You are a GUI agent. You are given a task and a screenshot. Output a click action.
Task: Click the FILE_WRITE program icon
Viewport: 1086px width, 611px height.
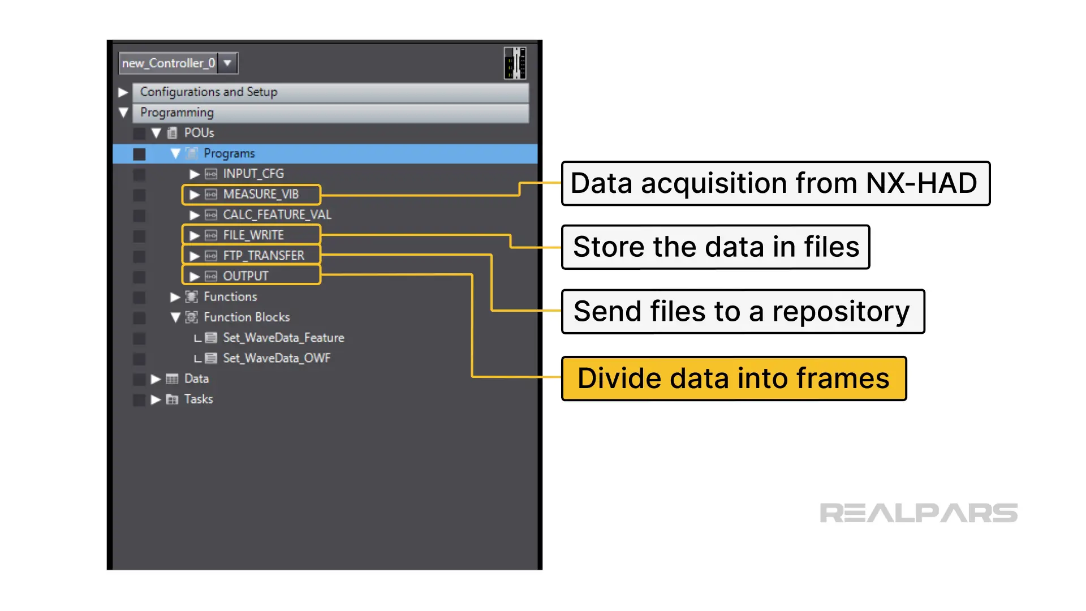[x=211, y=235]
